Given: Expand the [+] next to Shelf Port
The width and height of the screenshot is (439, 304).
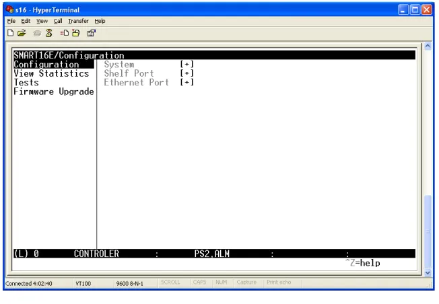Looking at the screenshot, I should tap(187, 73).
